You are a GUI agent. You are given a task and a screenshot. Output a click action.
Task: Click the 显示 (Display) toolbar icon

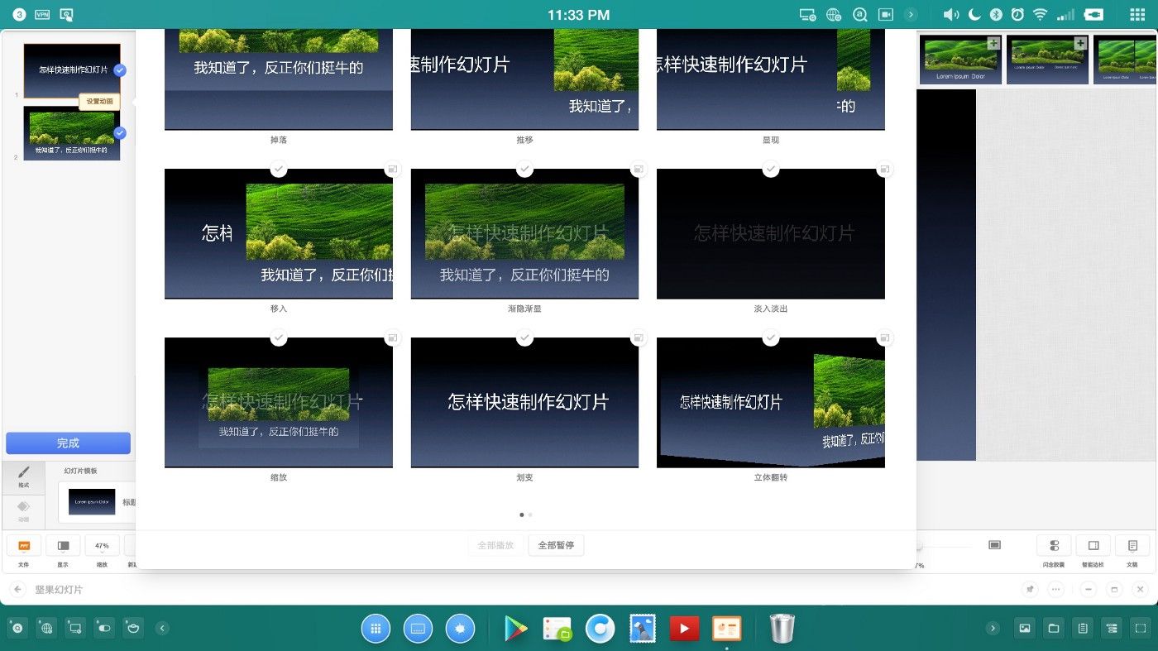point(63,546)
